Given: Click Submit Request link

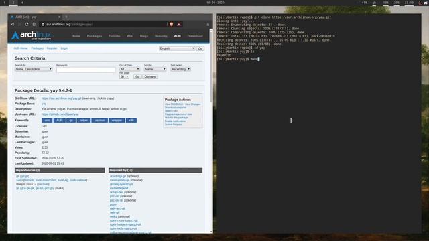Looking at the screenshot, I should click(x=174, y=125).
